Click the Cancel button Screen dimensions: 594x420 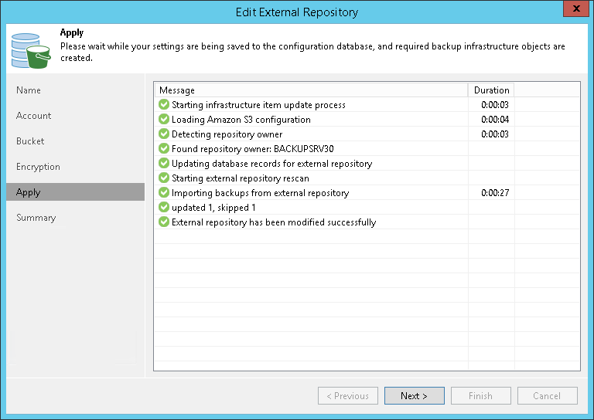pos(547,396)
